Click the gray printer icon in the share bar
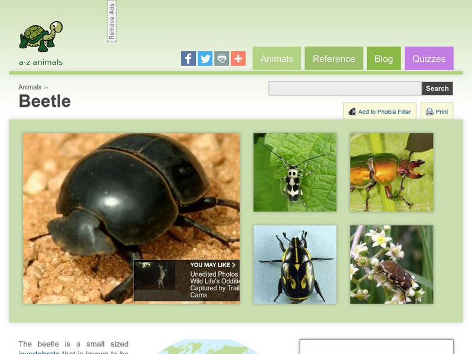This screenshot has height=354, width=472. coord(221,58)
